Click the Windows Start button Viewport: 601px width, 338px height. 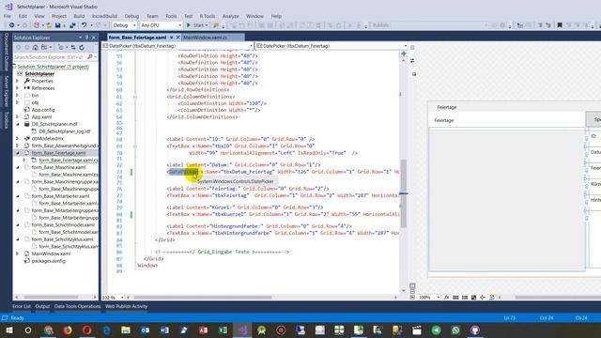click(x=9, y=330)
